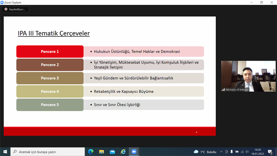
Task: Click the slide page number 4
Action: coord(196,132)
